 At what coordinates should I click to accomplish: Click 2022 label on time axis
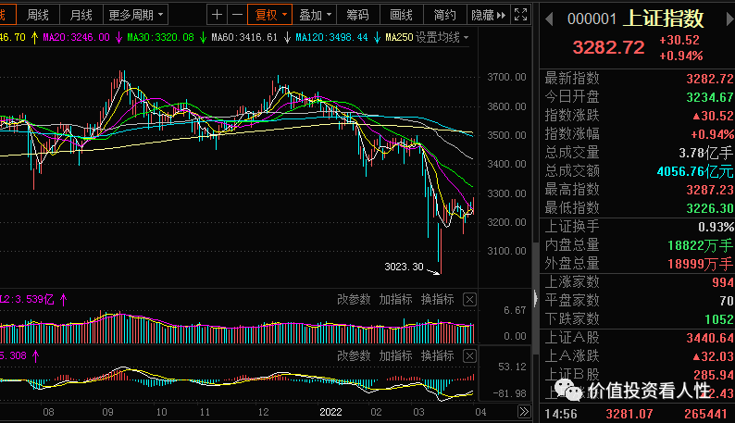pyautogui.click(x=330, y=412)
